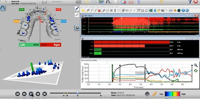Image resolution: width=200 pixels, height=99 pixels.
Task: Click the printer icon in EMG toolbar
Action: (170, 10)
